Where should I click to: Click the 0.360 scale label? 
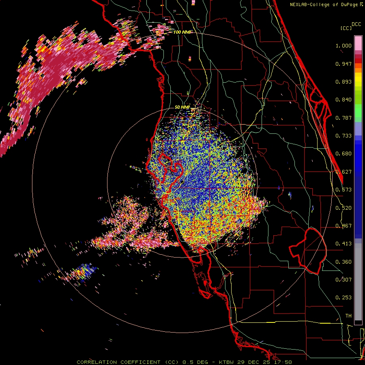click(x=344, y=262)
